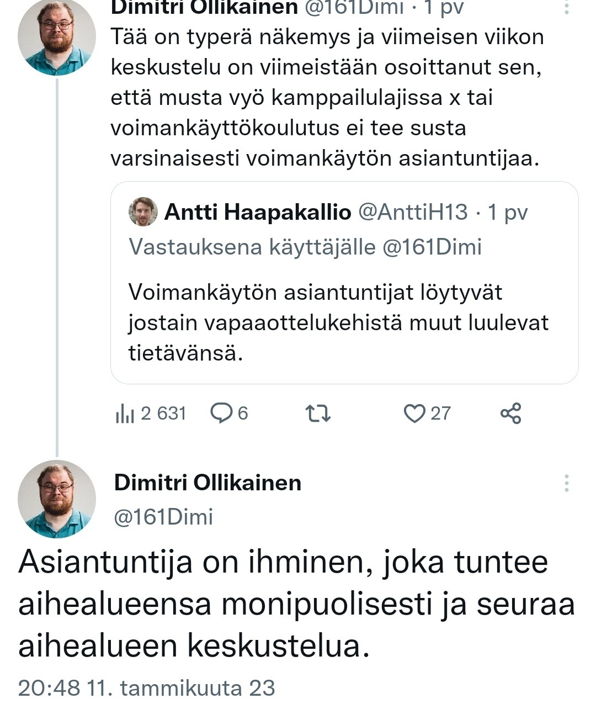Image resolution: width=596 pixels, height=704 pixels.
Task: Open the bottom tweet's three-dot menu
Action: pos(566,483)
